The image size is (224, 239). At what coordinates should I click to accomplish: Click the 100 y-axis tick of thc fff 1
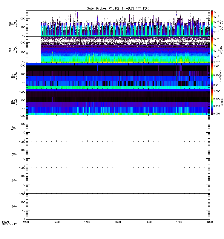click(23, 124)
